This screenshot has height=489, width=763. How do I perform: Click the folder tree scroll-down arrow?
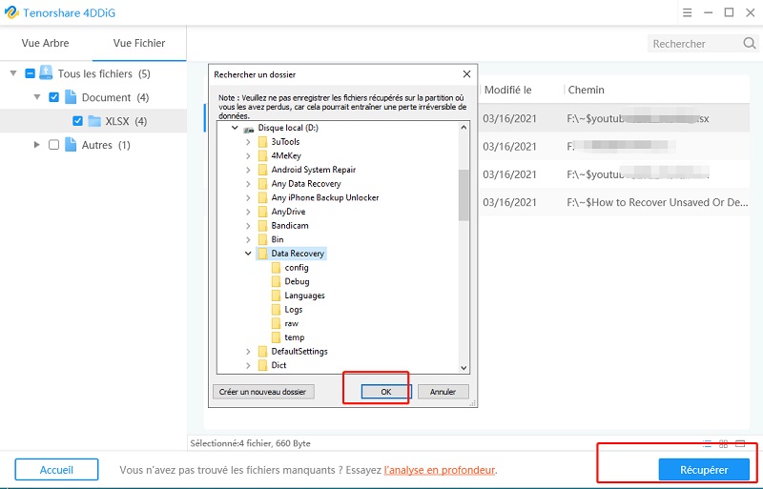[x=464, y=368]
